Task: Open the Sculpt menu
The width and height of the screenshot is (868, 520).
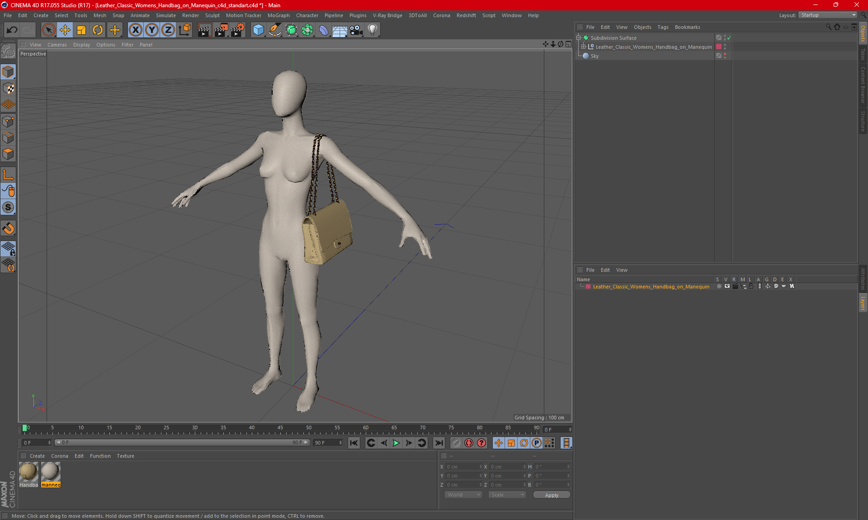Action: pyautogui.click(x=212, y=15)
